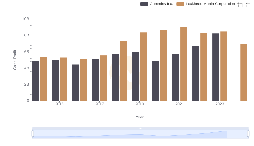
Task: Click the '2019' x-axis label
Action: 139,104
